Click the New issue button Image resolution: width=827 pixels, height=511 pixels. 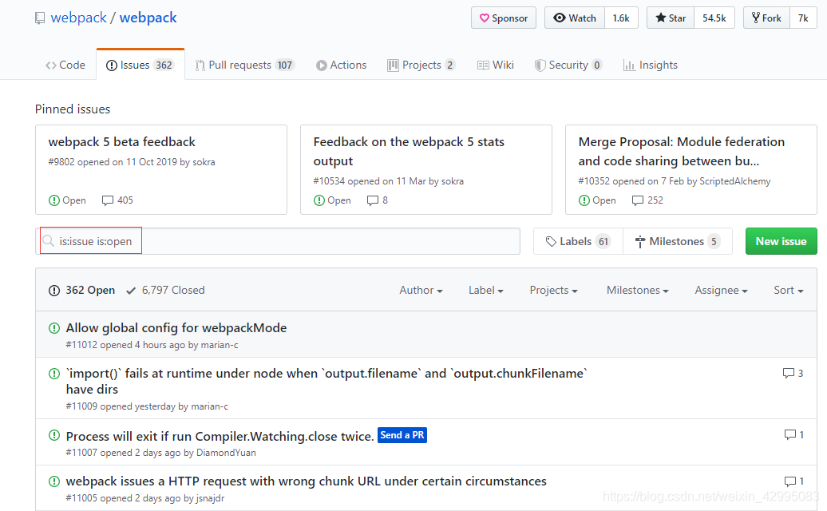click(781, 240)
